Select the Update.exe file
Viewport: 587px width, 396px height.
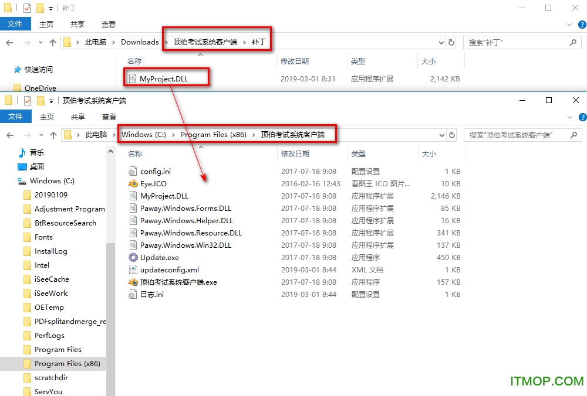(x=158, y=257)
